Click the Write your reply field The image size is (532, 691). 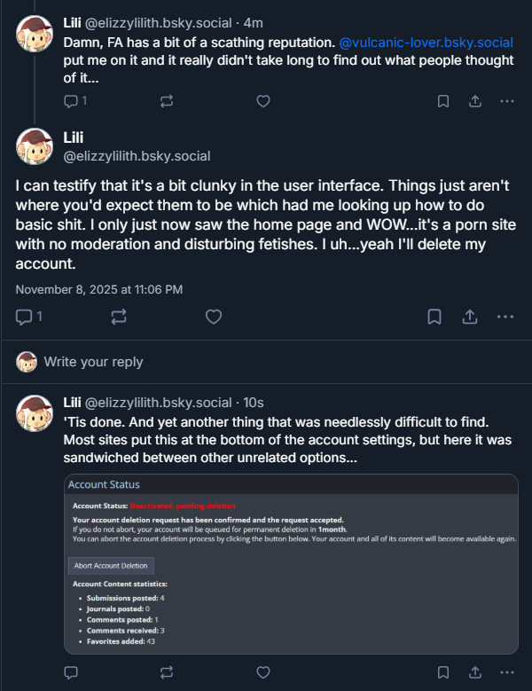pyautogui.click(x=93, y=362)
